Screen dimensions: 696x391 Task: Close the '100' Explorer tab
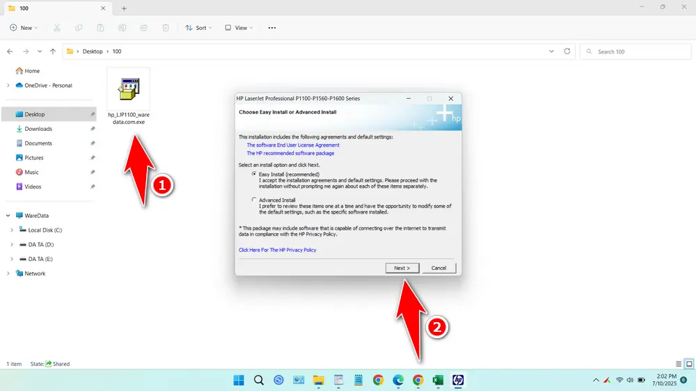103,8
